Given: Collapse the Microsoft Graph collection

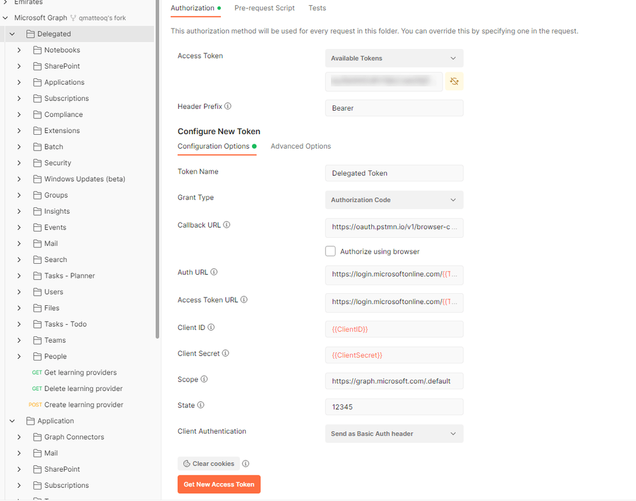Looking at the screenshot, I should pyautogui.click(x=5, y=18).
